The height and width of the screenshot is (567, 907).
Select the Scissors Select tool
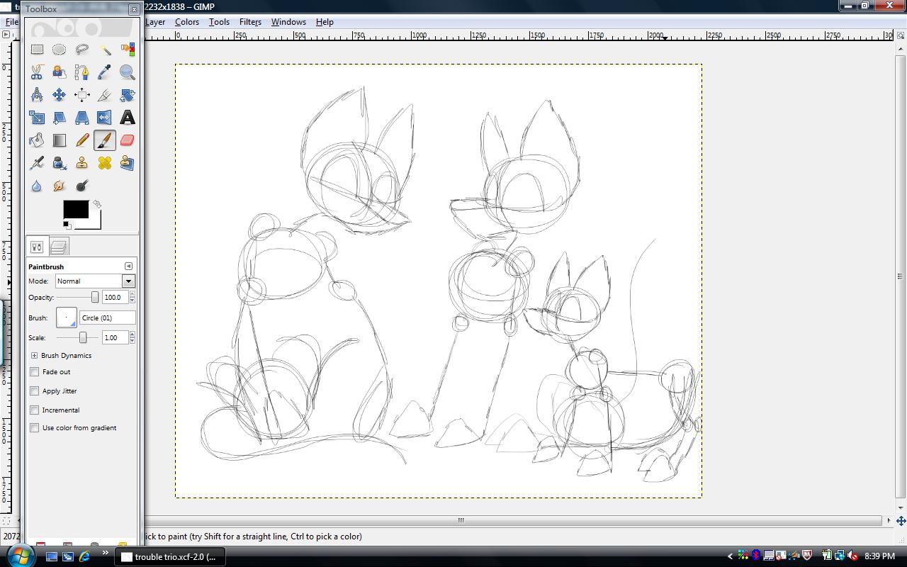[x=37, y=72]
